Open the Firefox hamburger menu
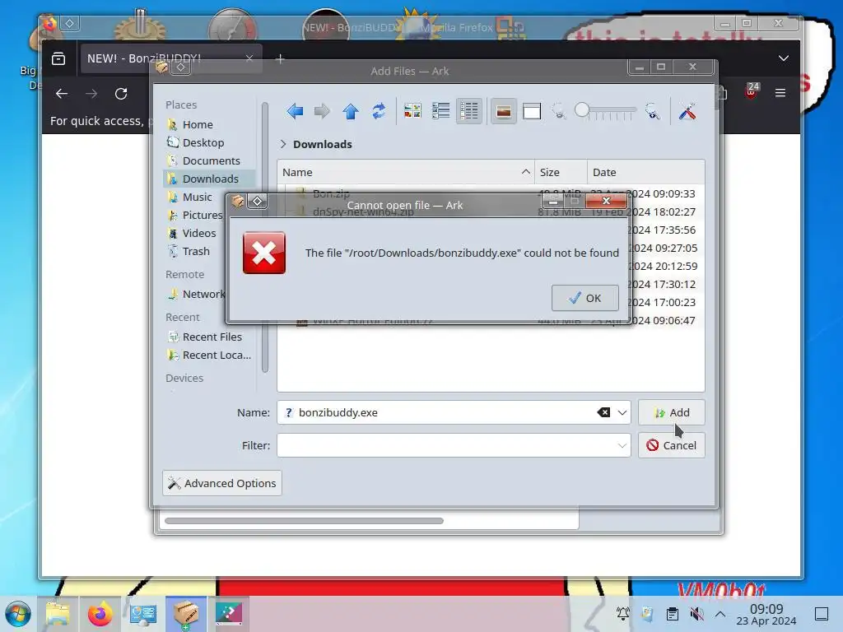Screen dimensions: 843x632 [x=780, y=93]
